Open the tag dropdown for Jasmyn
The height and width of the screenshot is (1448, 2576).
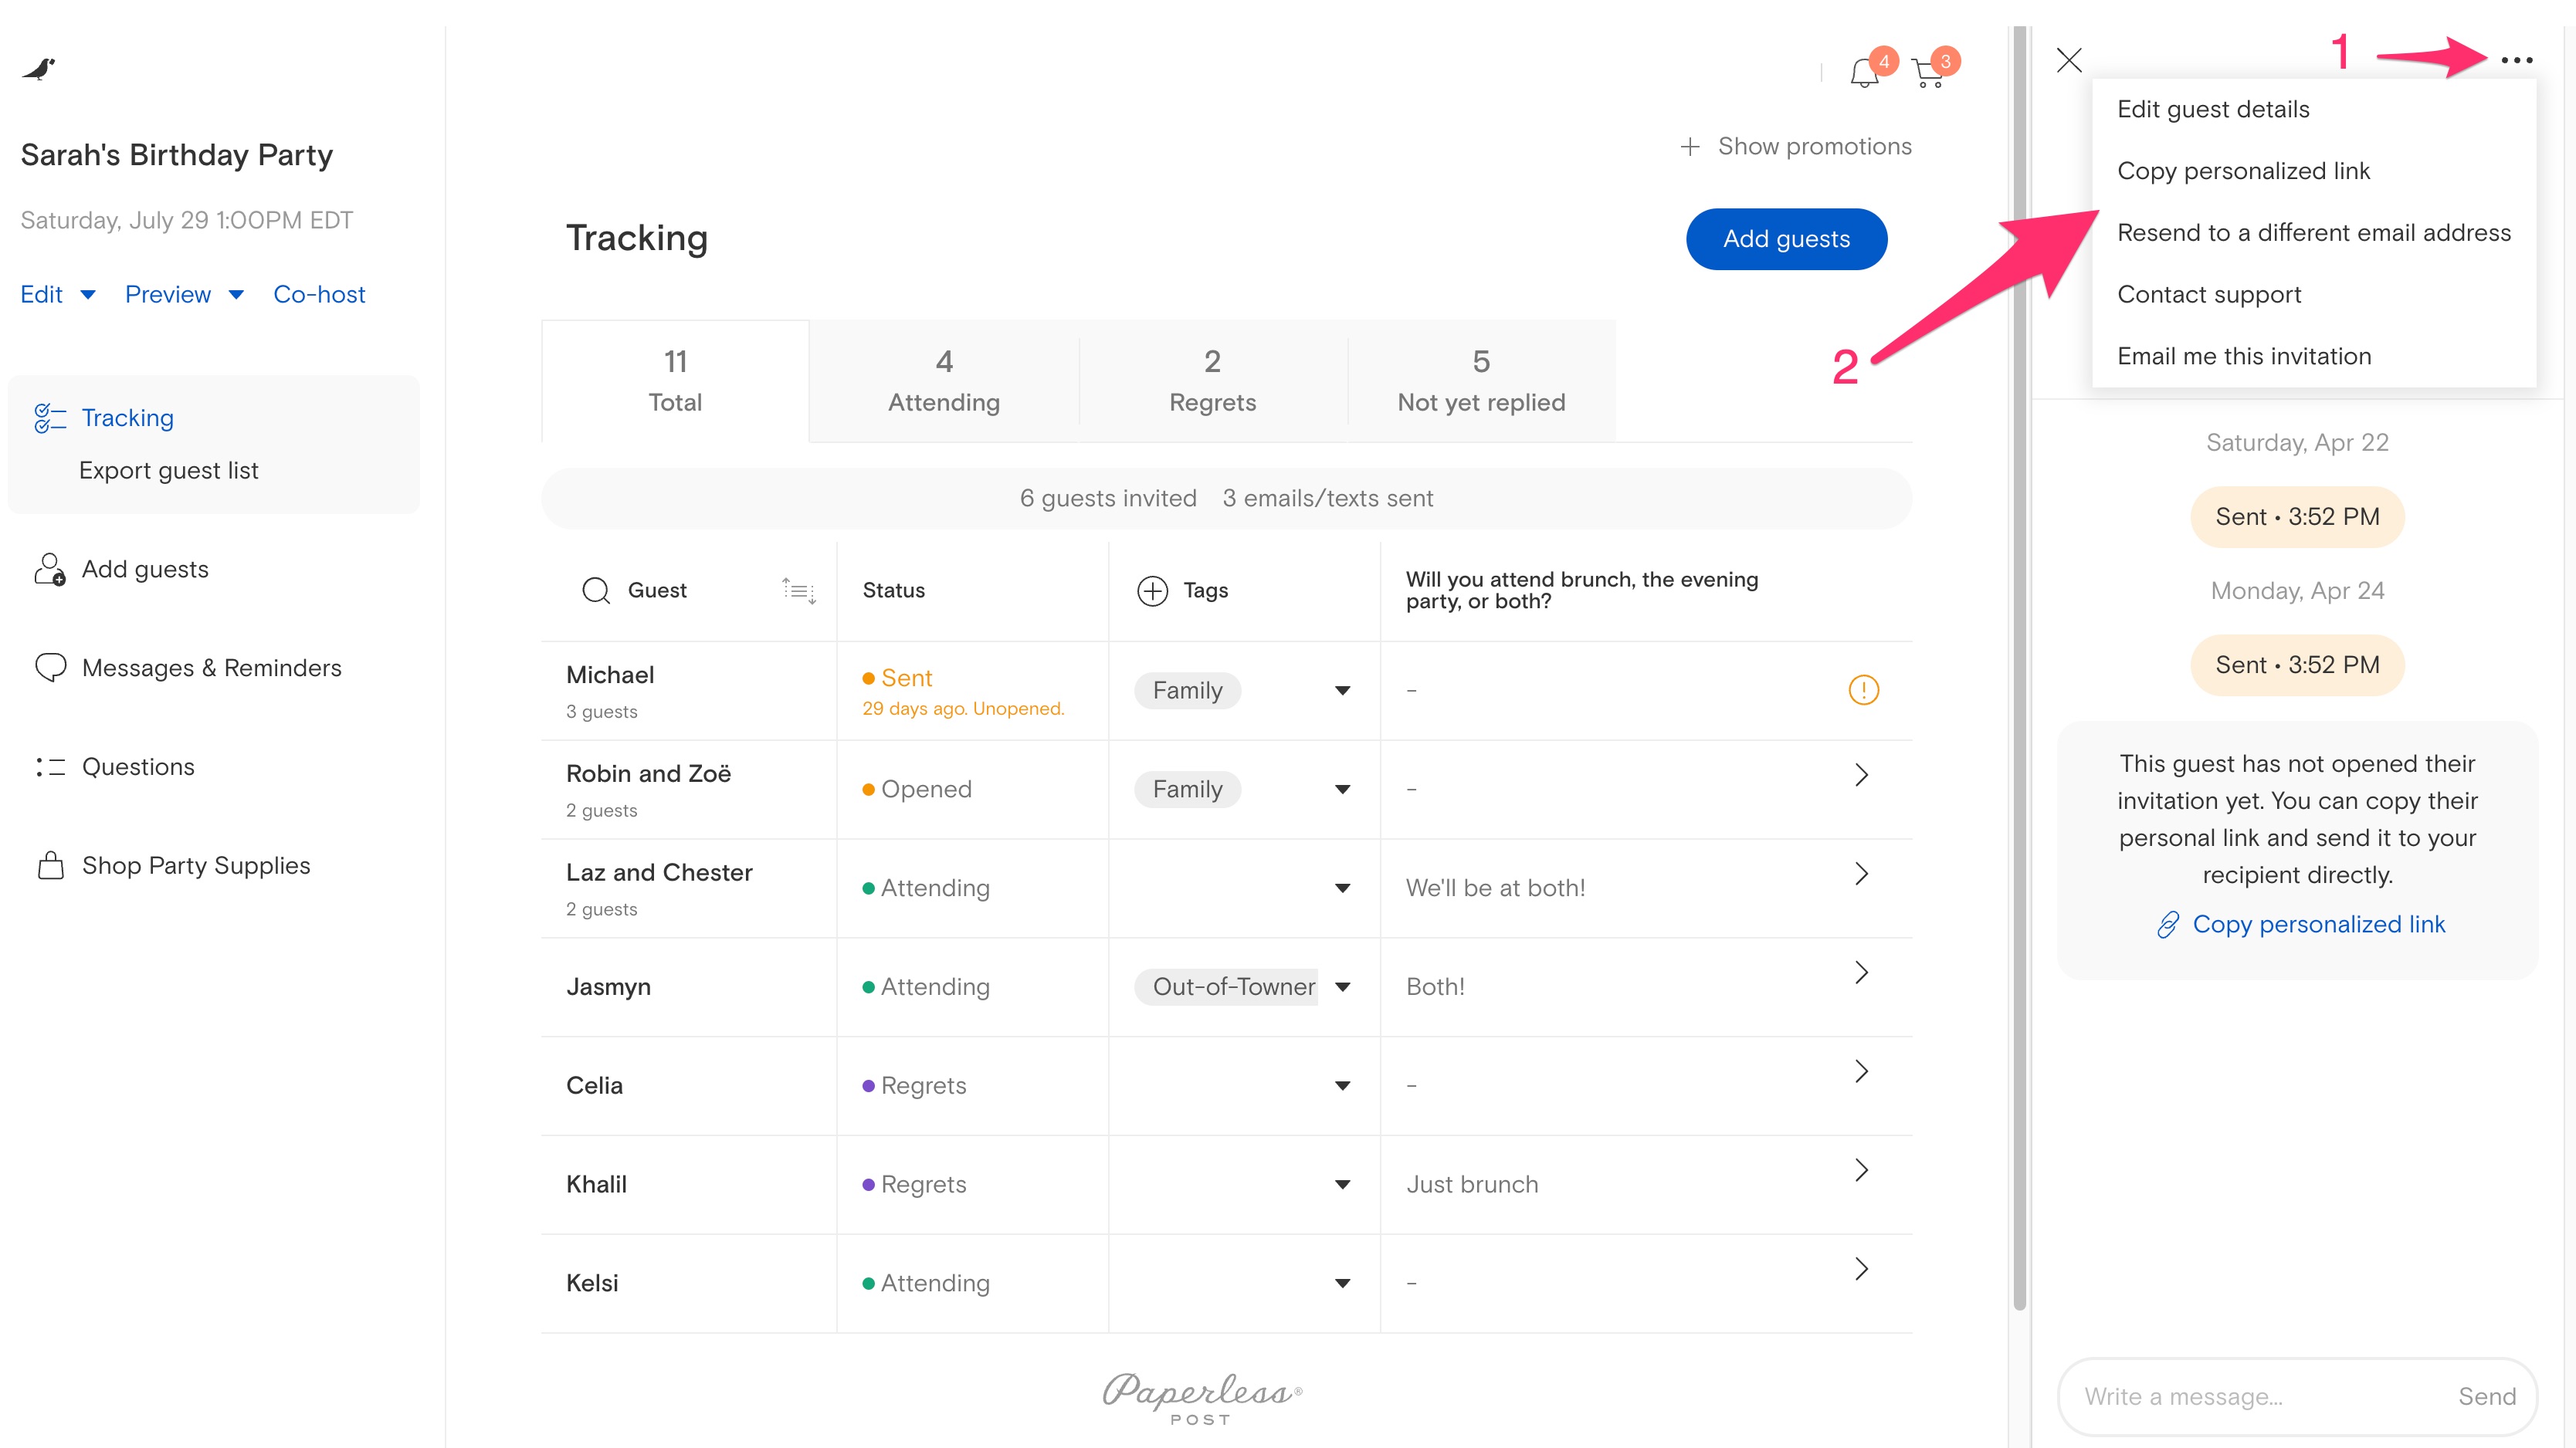(x=1342, y=987)
